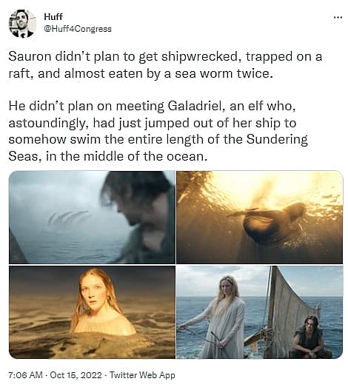The width and height of the screenshot is (348, 390).
Task: Click the paragraph about meeting Galadriel
Action: [x=158, y=131]
